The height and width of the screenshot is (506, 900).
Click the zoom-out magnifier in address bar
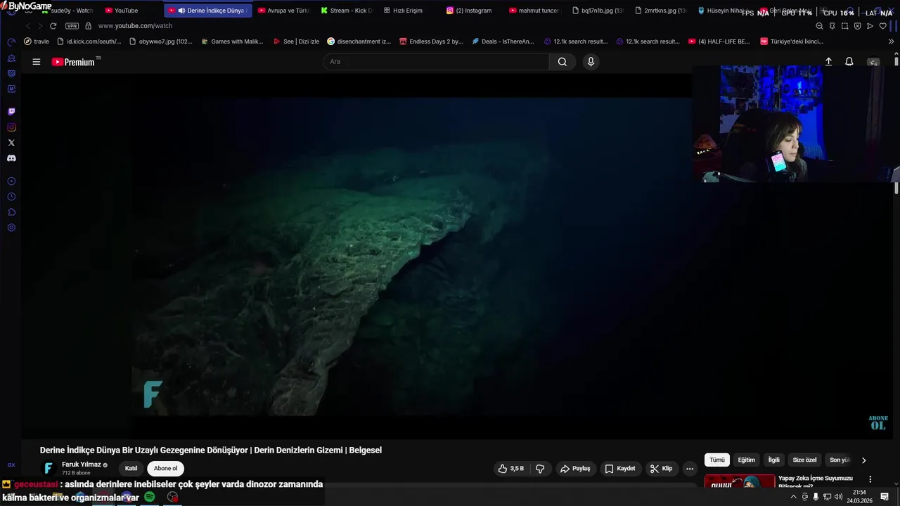[x=819, y=26]
